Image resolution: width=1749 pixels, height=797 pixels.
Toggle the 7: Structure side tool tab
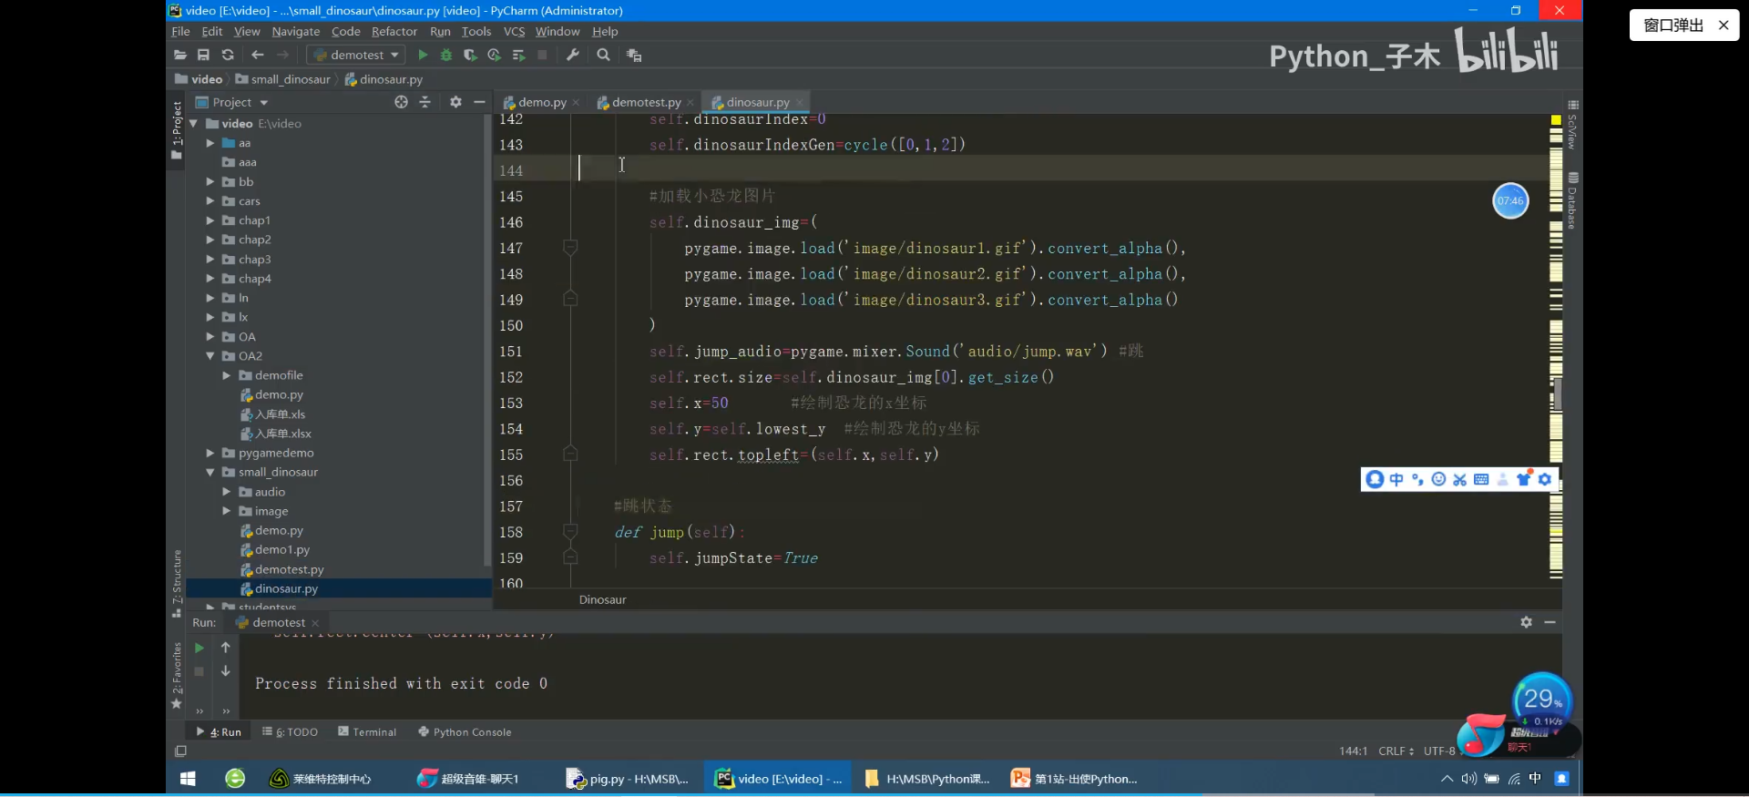177,584
